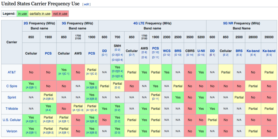The width and height of the screenshot is (278, 139).
Task: Click footnote A 4 in T-Mobile row
Action: coord(48,110)
